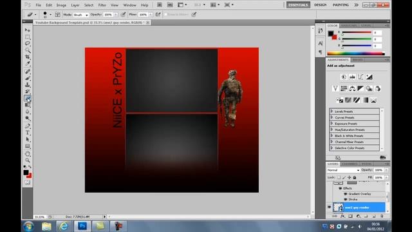Expand Channel Mixer Presets
The height and width of the screenshot is (232, 412).
pyautogui.click(x=332, y=142)
